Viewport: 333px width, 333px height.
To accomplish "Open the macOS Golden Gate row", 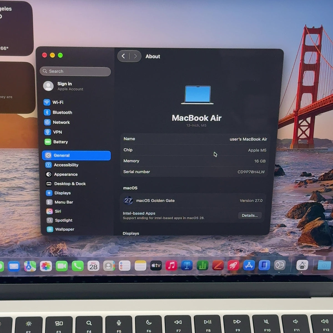I will [x=193, y=200].
